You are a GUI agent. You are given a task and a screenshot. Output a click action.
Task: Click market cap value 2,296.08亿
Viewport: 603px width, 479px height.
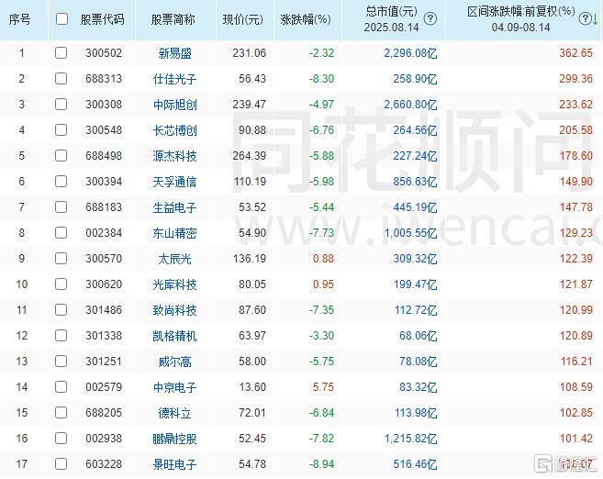click(410, 53)
